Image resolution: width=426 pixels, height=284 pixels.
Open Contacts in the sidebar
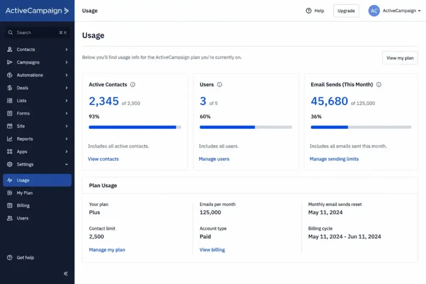[37, 49]
